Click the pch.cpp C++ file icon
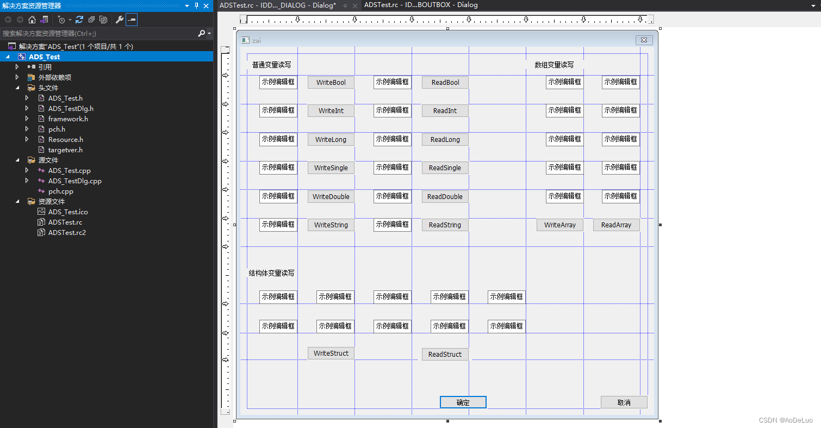The width and height of the screenshot is (821, 428). [x=41, y=191]
